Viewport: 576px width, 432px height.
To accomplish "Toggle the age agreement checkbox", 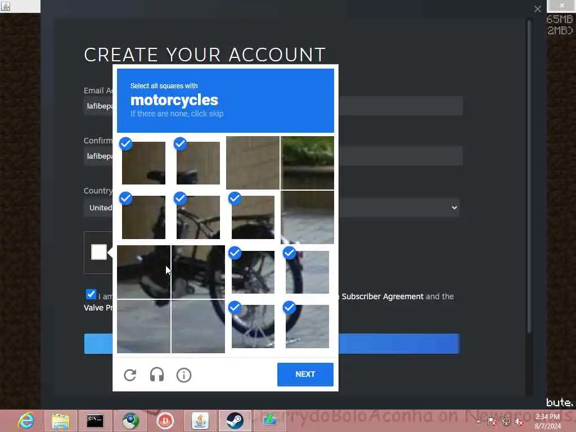I will pos(91,294).
